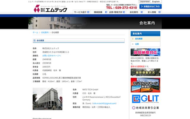The image size is (190, 119).
Task: Open the サービス紹介 menu
Action: [82, 12]
